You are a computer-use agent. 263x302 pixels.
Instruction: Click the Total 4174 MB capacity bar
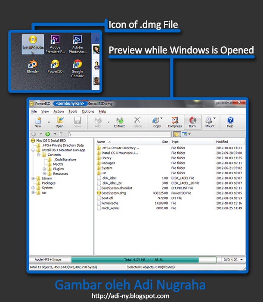point(143,260)
